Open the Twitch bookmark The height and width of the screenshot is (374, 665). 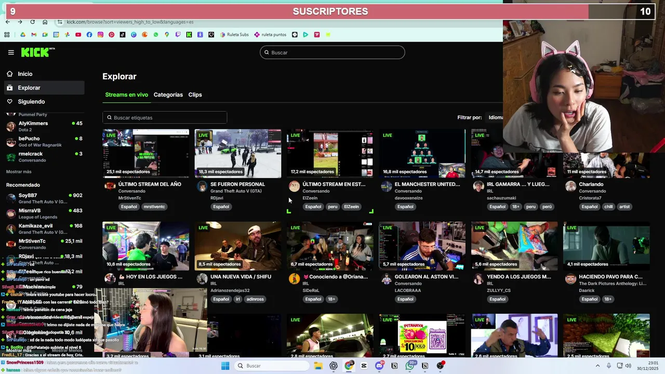178,35
